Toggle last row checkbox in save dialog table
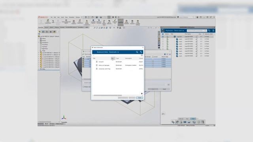This screenshot has height=142, width=253. click(x=153, y=67)
